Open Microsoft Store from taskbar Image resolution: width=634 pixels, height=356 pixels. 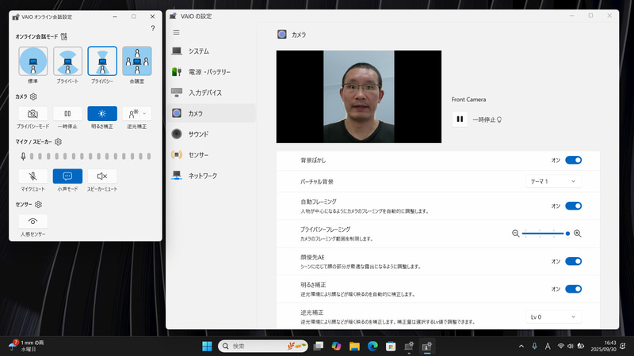pos(391,346)
